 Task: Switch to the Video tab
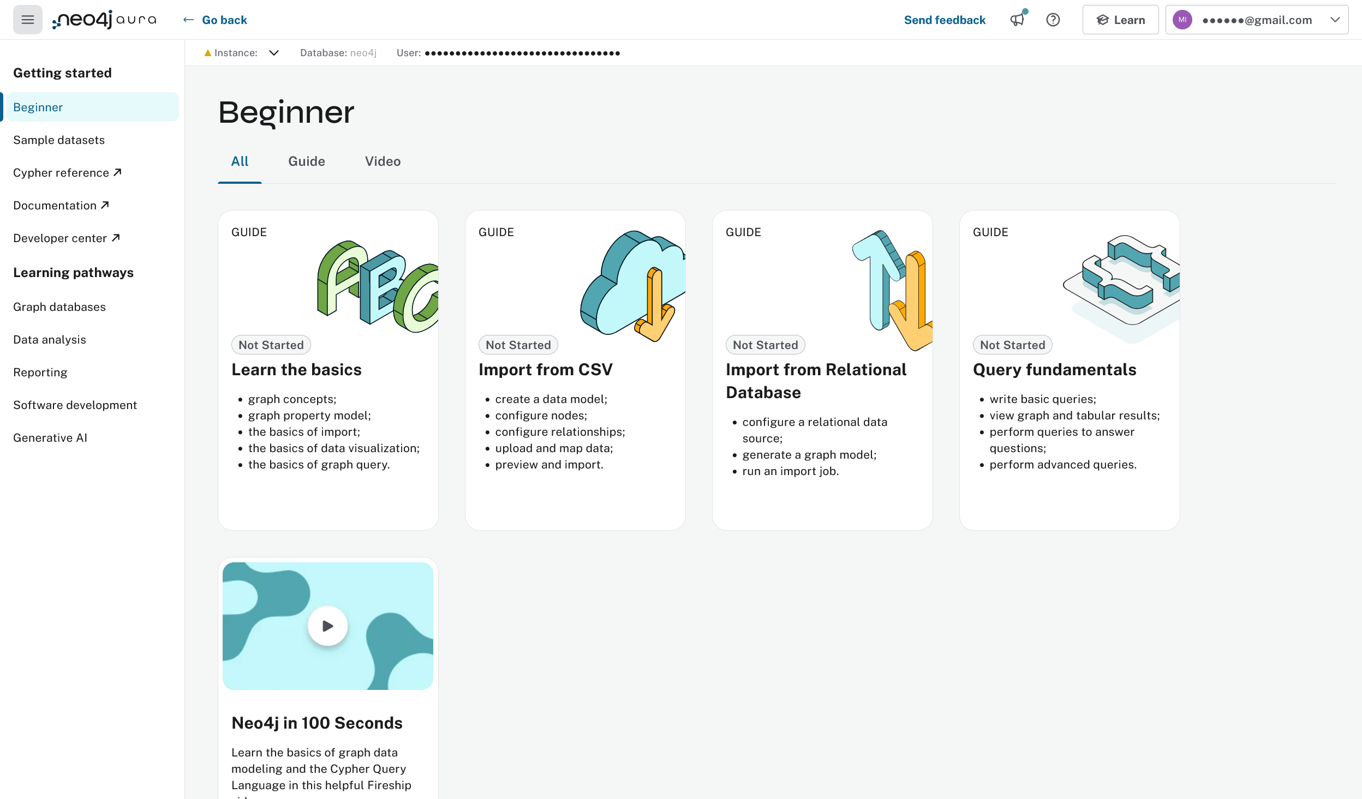coord(383,161)
